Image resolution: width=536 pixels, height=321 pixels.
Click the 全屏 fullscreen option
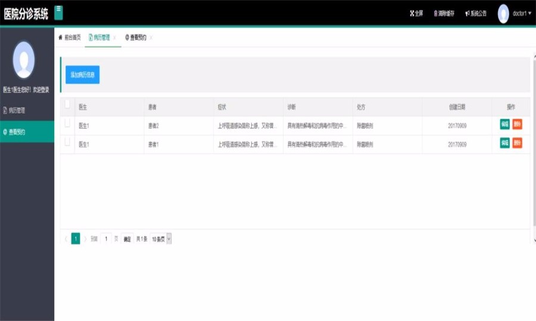tap(416, 13)
